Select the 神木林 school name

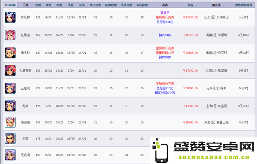[x=25, y=53]
